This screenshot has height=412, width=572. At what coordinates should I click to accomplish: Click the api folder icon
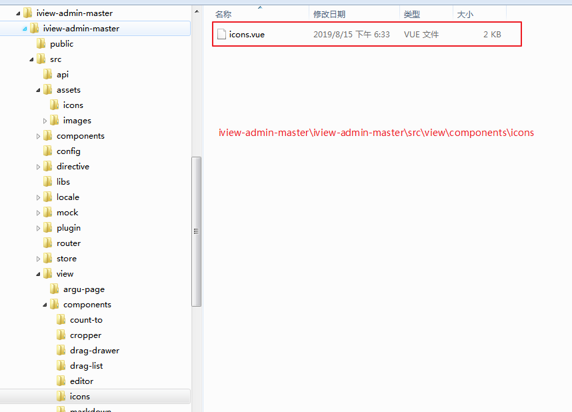click(47, 75)
